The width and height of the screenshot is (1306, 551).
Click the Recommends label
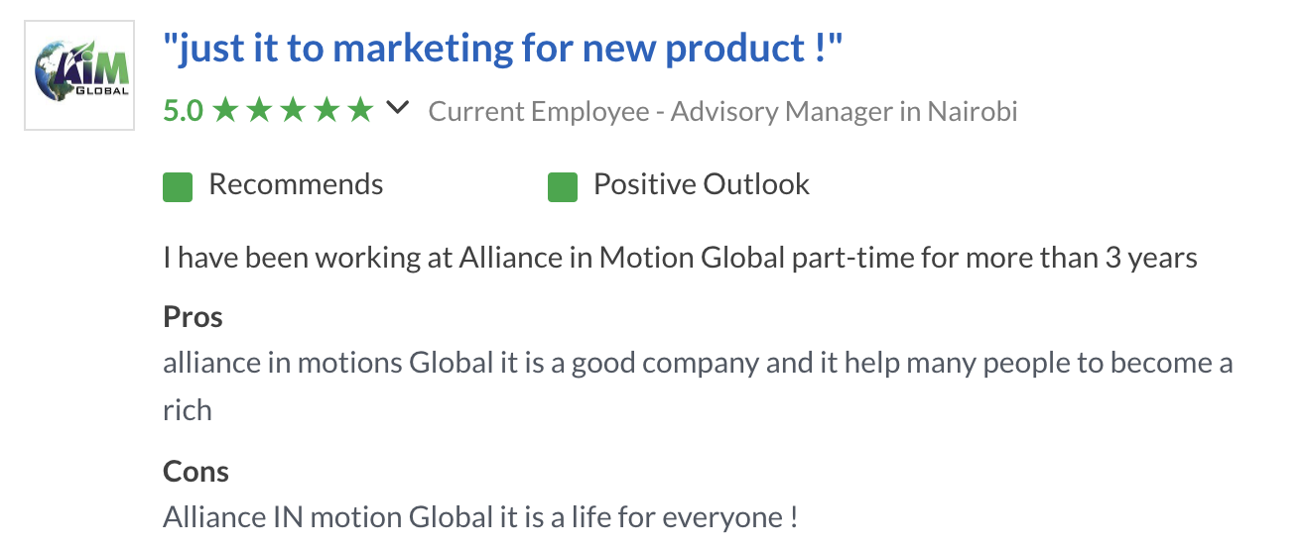click(296, 184)
